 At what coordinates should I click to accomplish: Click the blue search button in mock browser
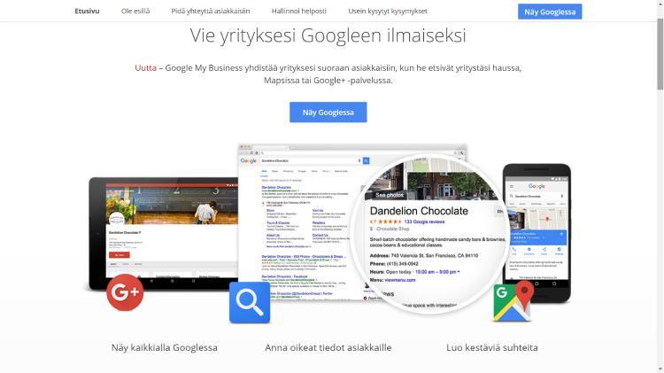tap(366, 160)
